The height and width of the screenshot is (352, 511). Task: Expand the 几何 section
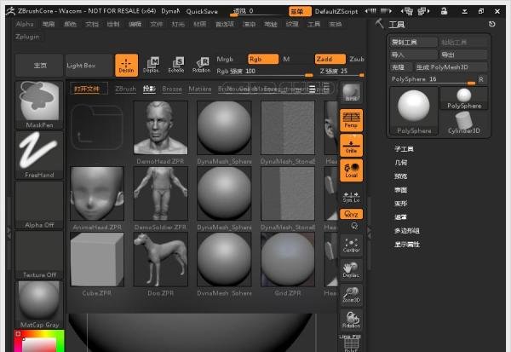tap(400, 163)
